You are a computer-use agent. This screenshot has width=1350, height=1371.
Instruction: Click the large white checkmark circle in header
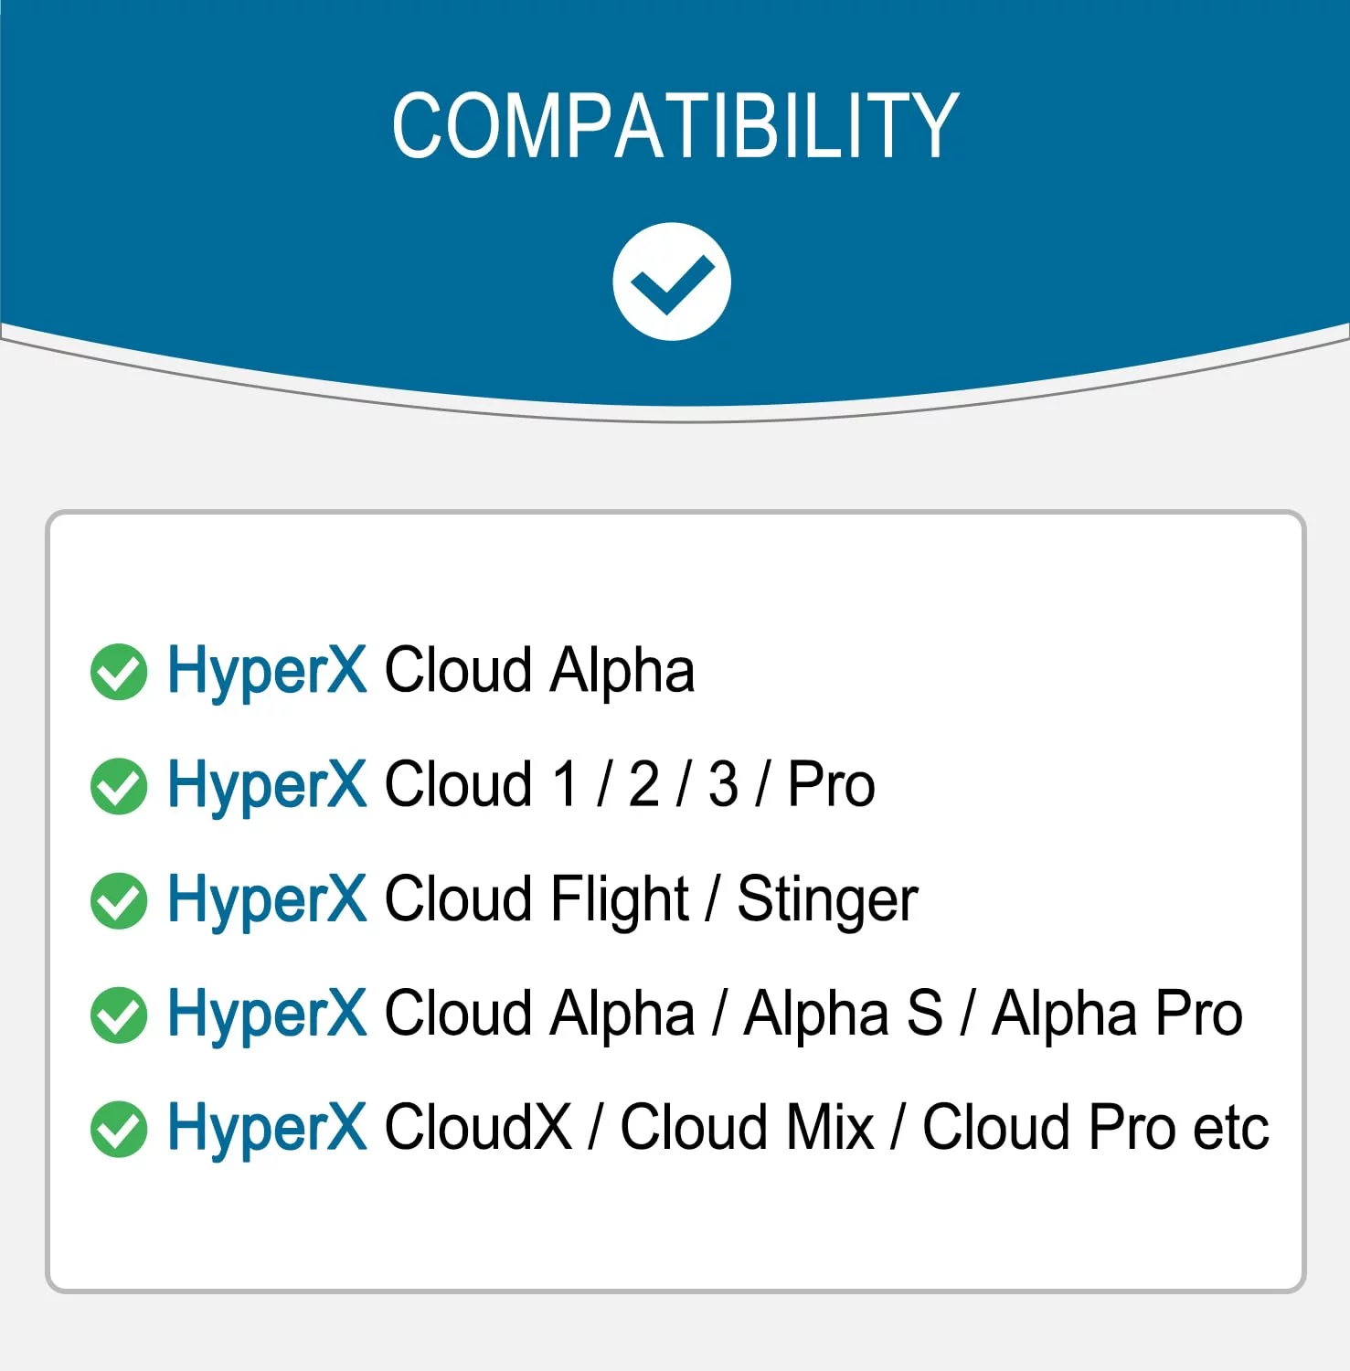(672, 282)
